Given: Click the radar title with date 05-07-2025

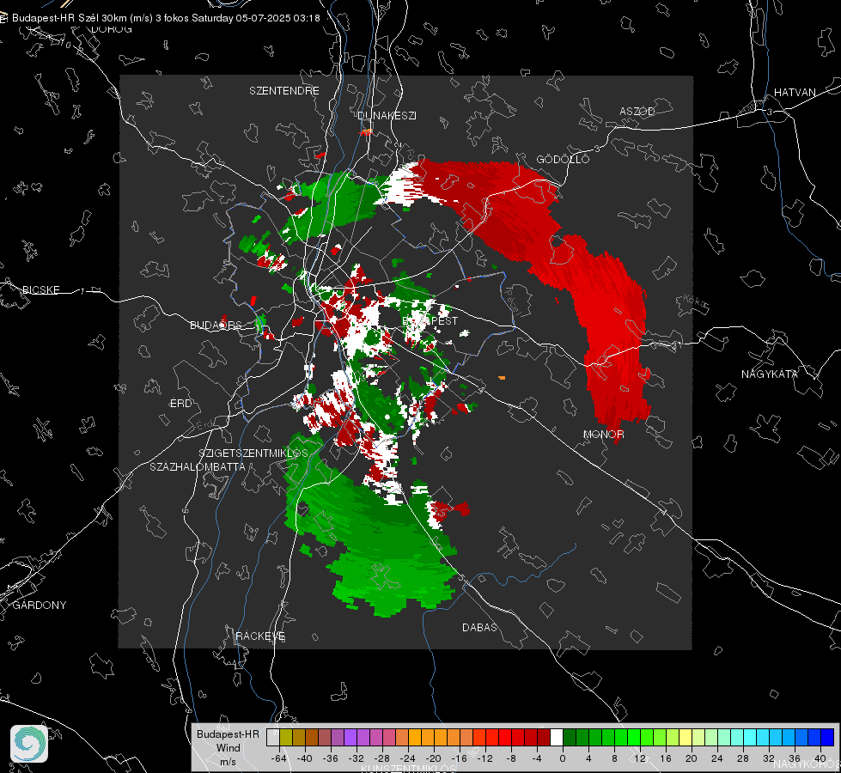Looking at the screenshot, I should (166, 18).
